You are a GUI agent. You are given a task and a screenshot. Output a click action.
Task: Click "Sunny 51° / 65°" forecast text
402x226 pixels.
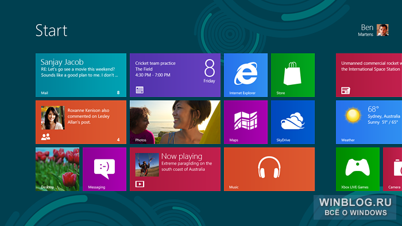383,122
